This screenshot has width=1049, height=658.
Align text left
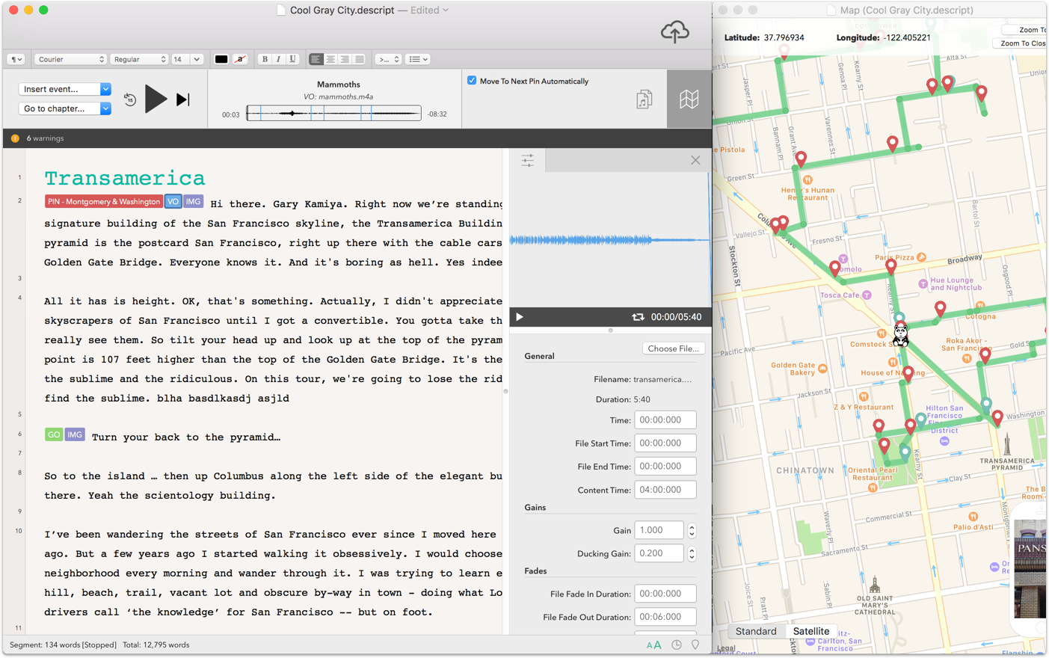316,59
